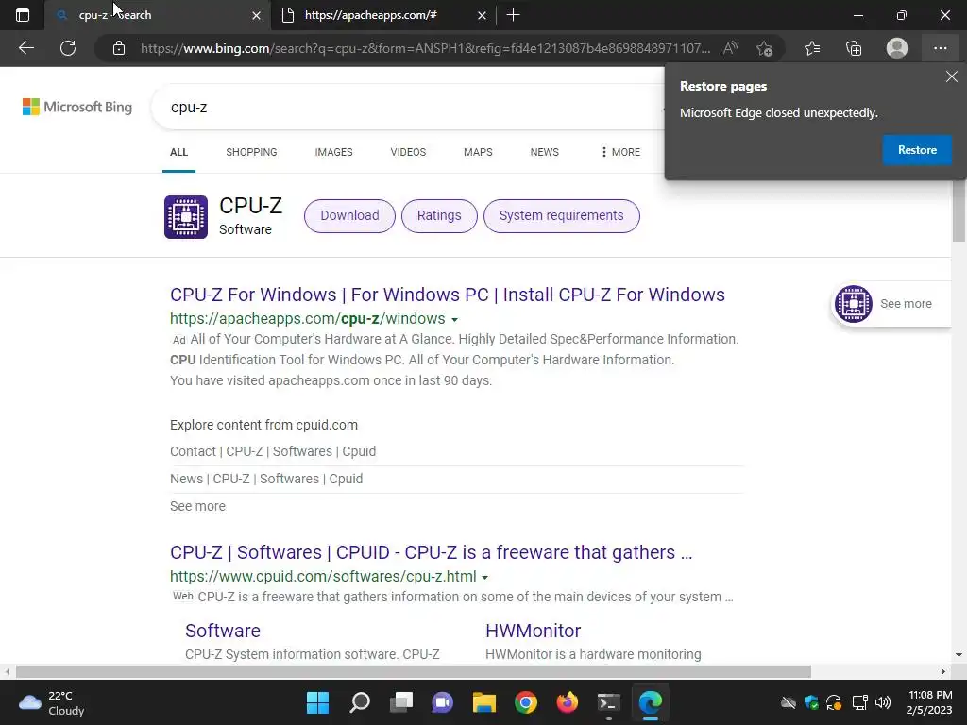Dismiss the Restore pages popup
Viewport: 967px width, 725px height.
952,76
